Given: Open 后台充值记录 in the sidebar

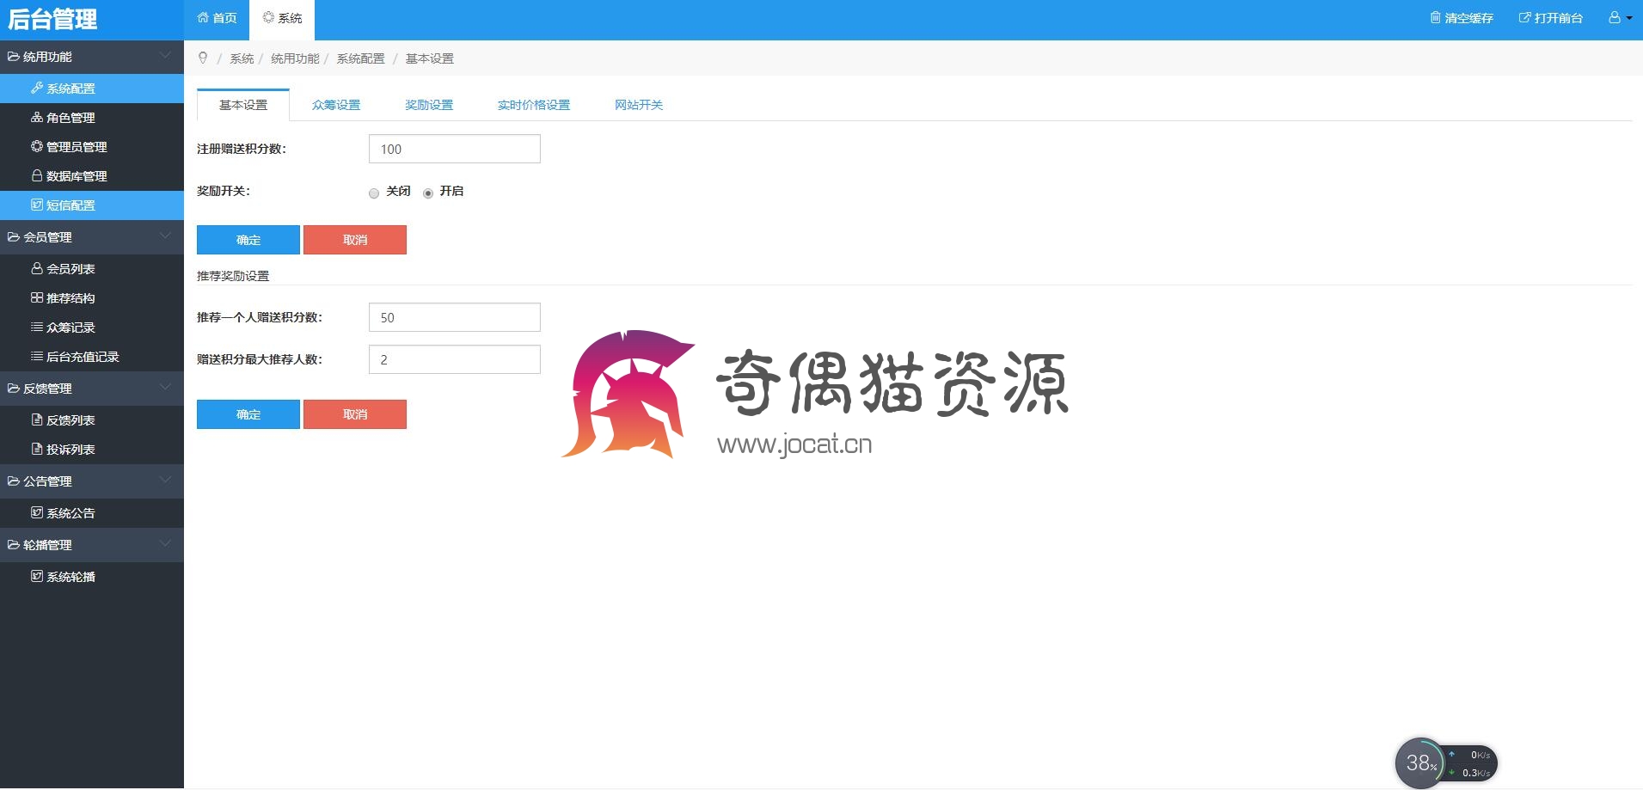Looking at the screenshot, I should pyautogui.click(x=92, y=357).
